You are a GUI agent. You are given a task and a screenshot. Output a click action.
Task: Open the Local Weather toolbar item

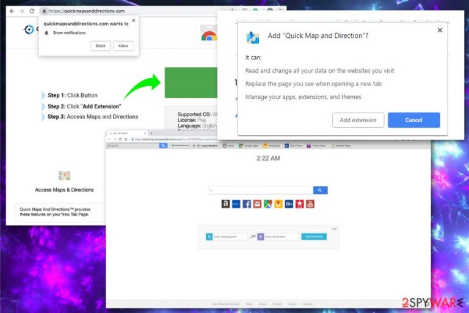click(x=207, y=145)
